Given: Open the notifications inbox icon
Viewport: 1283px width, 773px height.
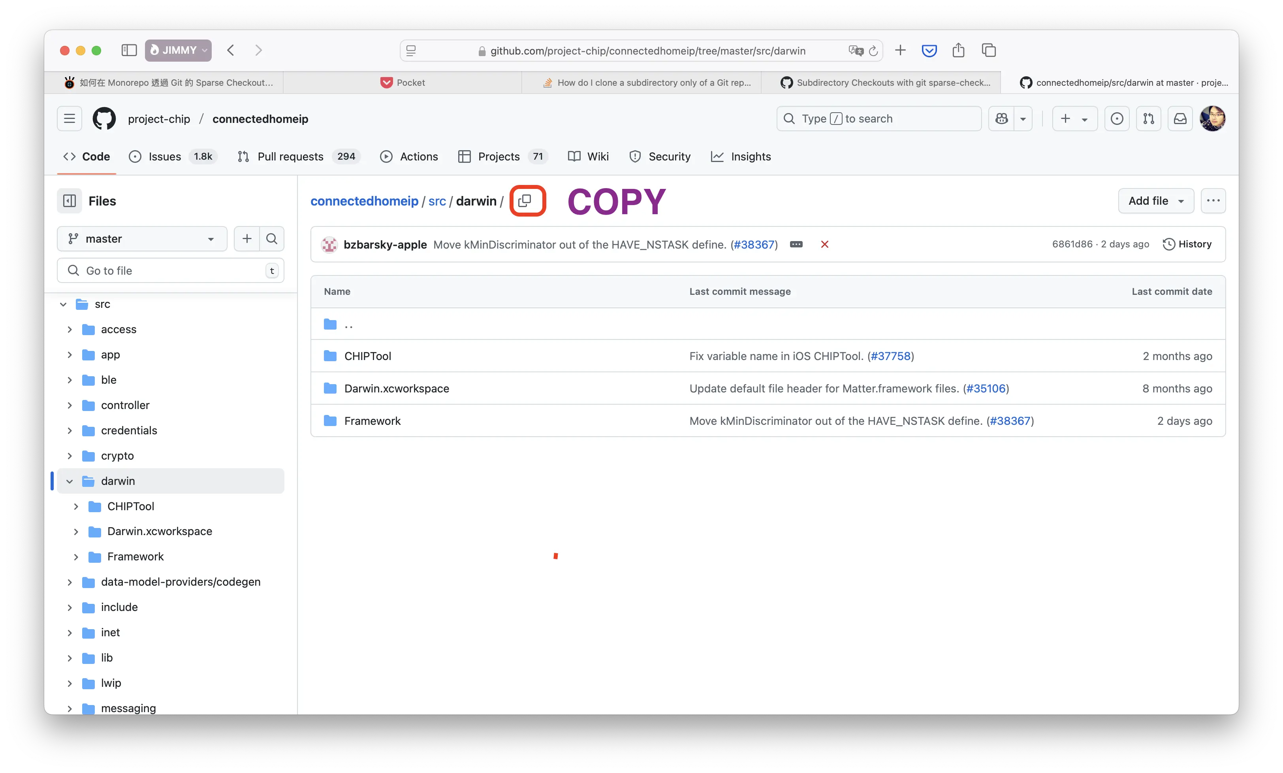Looking at the screenshot, I should click(1180, 119).
